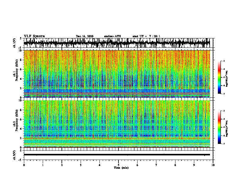Click the "VLF Spectra" plot title

tap(34, 36)
